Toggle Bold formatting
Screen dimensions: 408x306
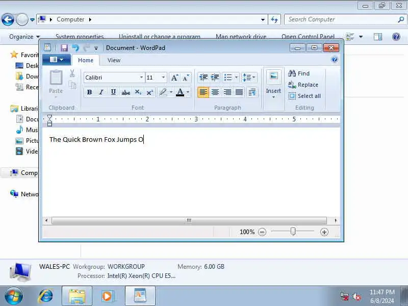click(90, 92)
